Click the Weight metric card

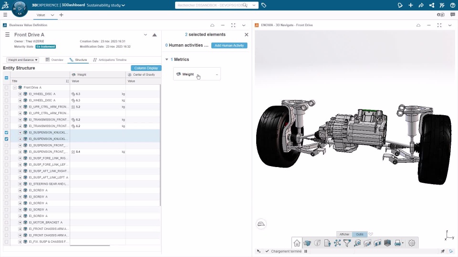197,74
